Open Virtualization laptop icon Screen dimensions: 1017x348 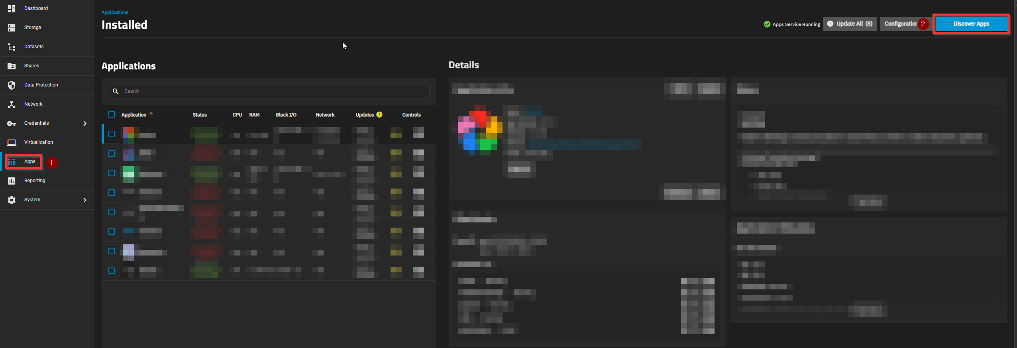pos(12,142)
